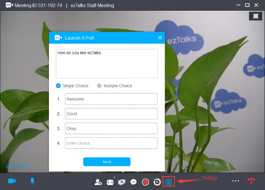Viewport: 265px width, 190px height.
Task: Open the participants list icon
Action: tap(110, 182)
